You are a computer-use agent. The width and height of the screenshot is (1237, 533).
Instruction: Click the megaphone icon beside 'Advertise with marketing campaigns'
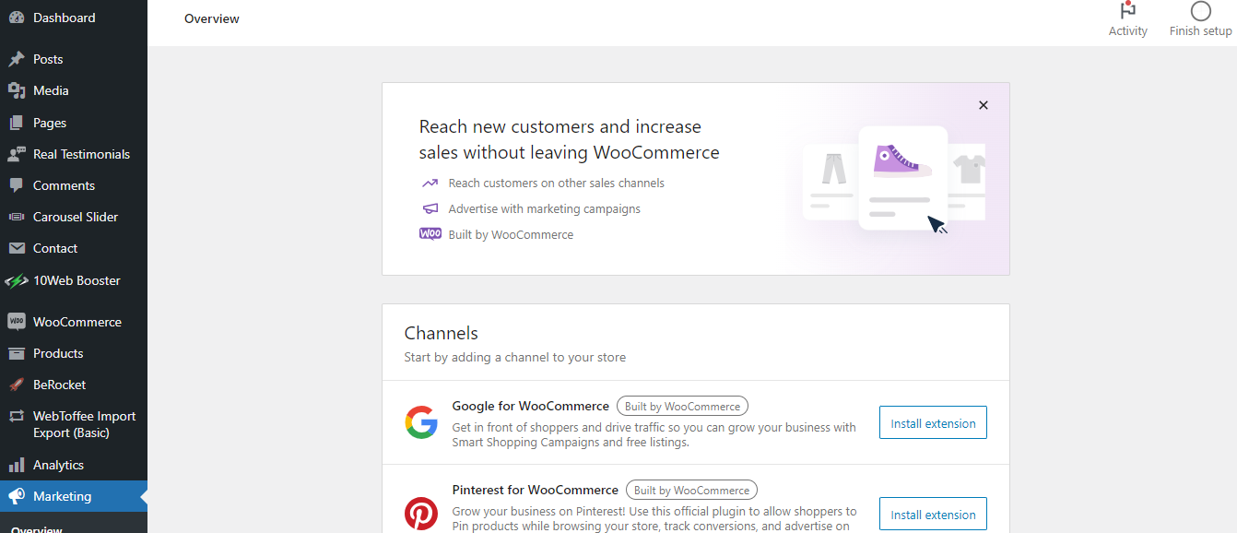(430, 209)
